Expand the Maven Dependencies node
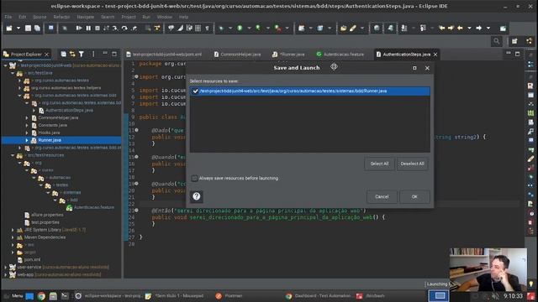 tap(13, 237)
